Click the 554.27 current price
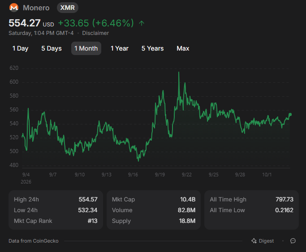306x252 pixels. pos(25,23)
